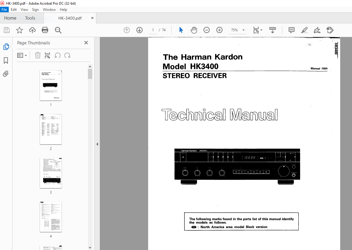The width and height of the screenshot is (352, 250).
Task: Select page 1 thumbnail
Action: [x=51, y=85]
